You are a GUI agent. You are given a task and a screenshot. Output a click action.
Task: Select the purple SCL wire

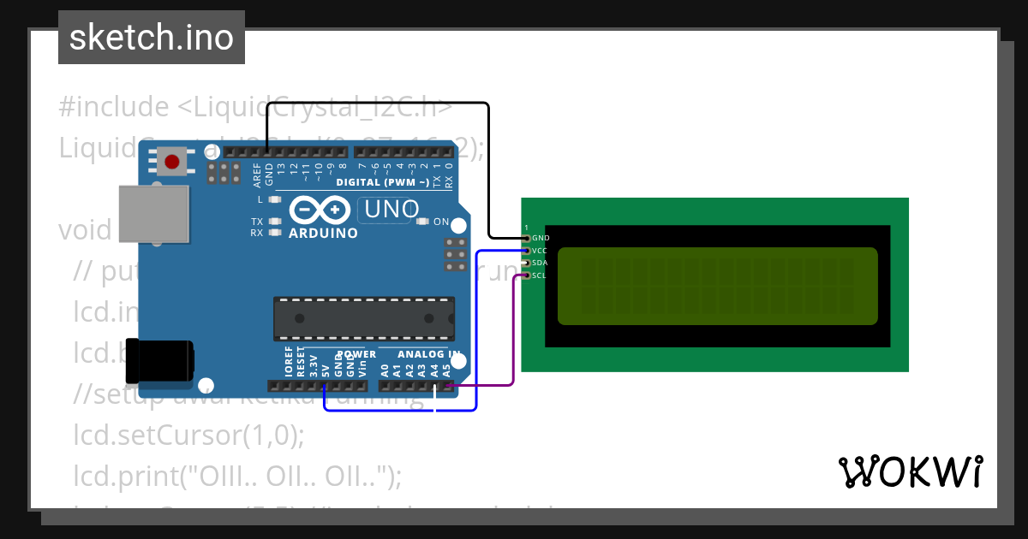pos(513,342)
